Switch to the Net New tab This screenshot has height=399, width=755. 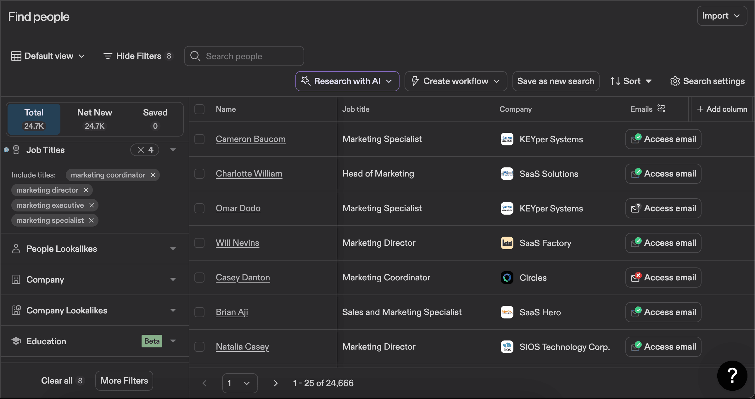94,119
